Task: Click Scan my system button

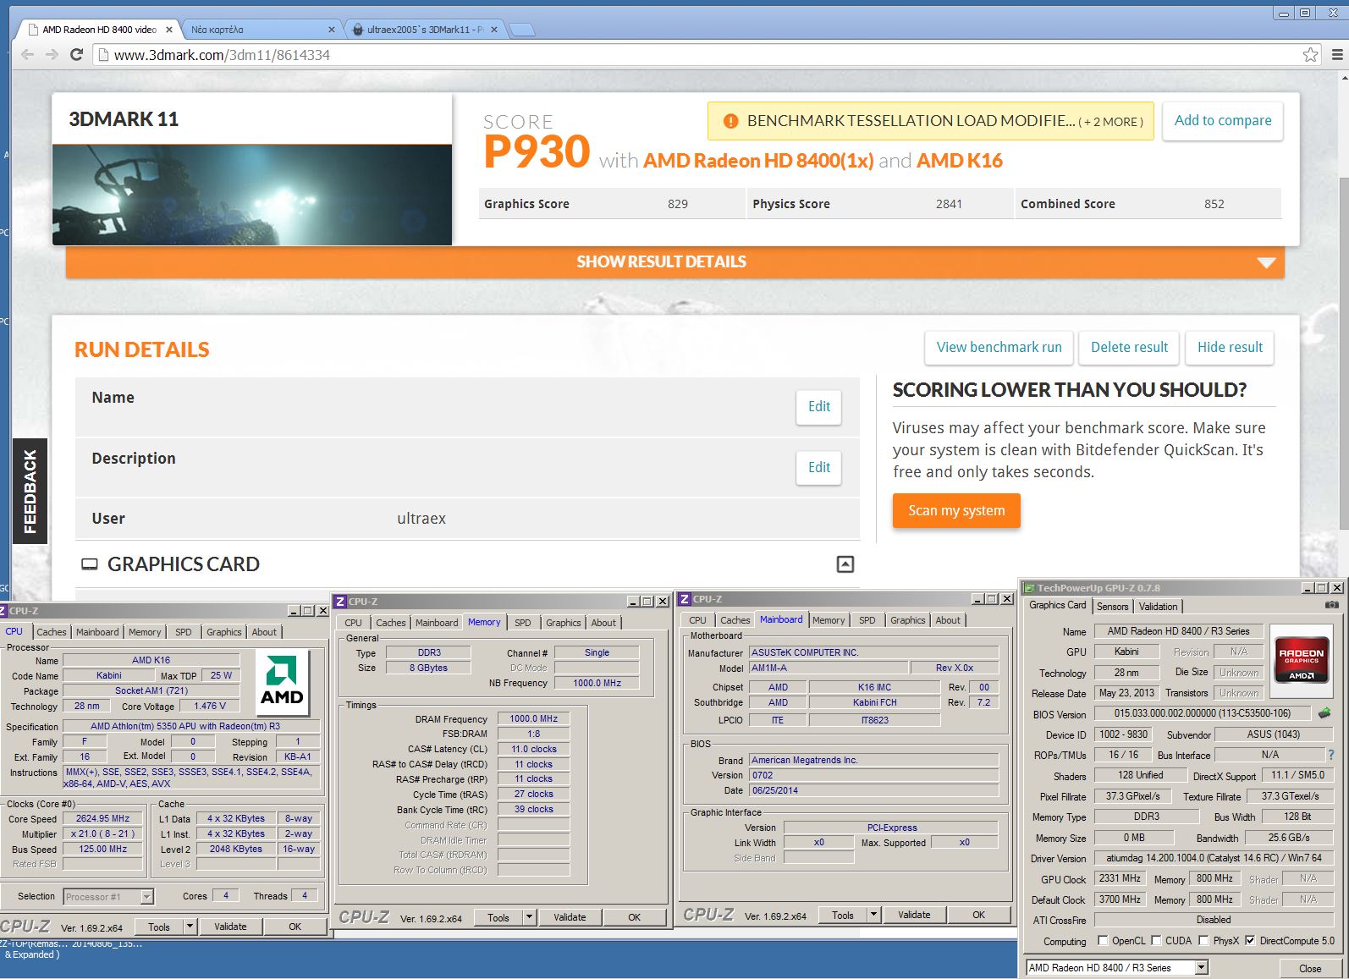Action: tap(956, 511)
